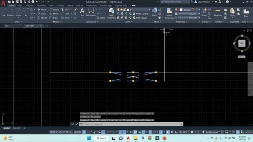Click the Plot printer icon in quick access toolbar
Image resolution: width=253 pixels, height=142 pixels.
(33, 2)
